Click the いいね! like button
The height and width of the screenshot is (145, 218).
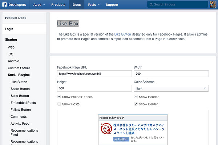121,139
